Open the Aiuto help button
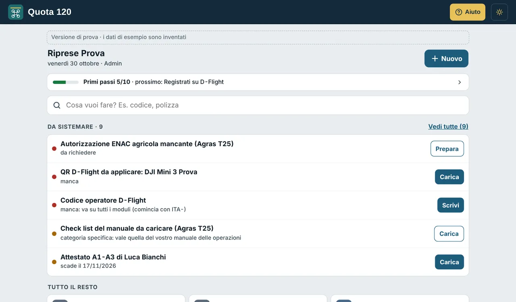The height and width of the screenshot is (302, 516). tap(468, 12)
